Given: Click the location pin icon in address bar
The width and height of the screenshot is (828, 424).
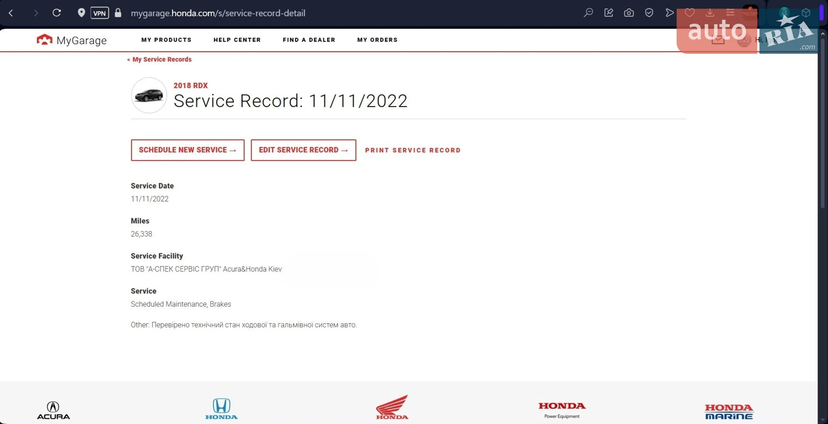Looking at the screenshot, I should pos(81,12).
